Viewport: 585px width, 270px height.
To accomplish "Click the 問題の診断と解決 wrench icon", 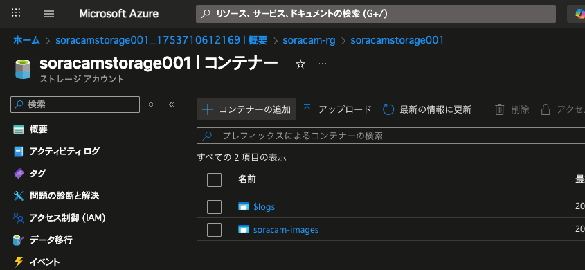I will point(18,196).
